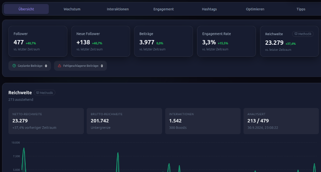321x172 pixels.
Task: Click the book icon in the Reichweite card's Methodik
Action: (296, 34)
